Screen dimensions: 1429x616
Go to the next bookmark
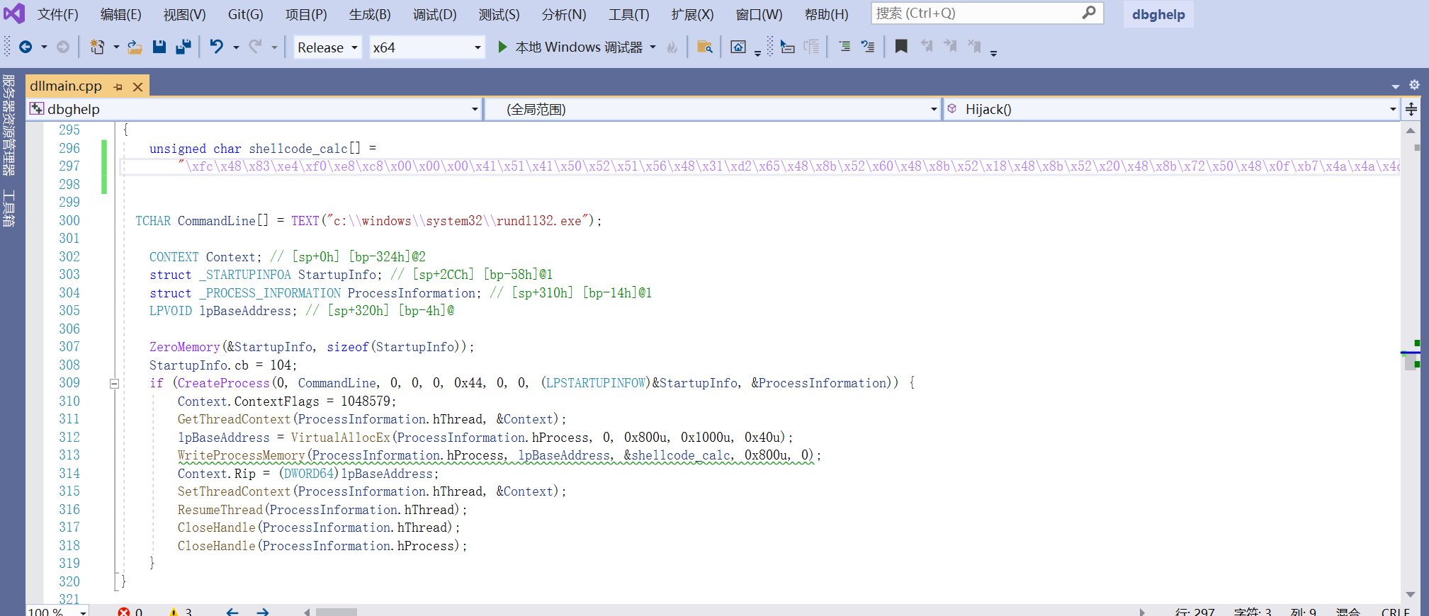[x=951, y=47]
